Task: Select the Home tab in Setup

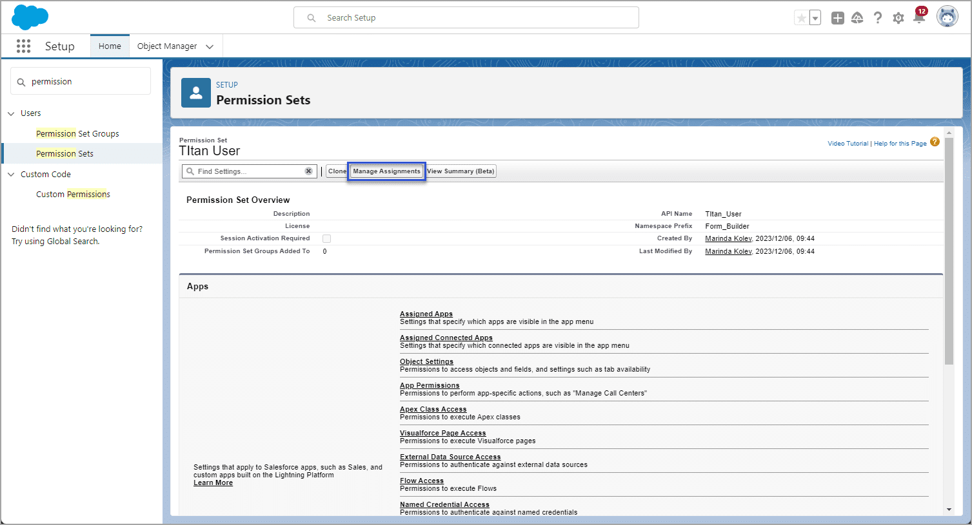Action: [110, 46]
